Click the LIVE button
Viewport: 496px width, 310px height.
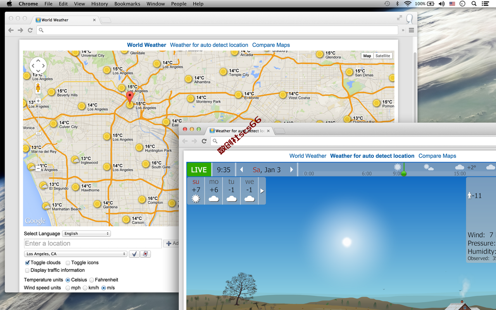tap(199, 170)
